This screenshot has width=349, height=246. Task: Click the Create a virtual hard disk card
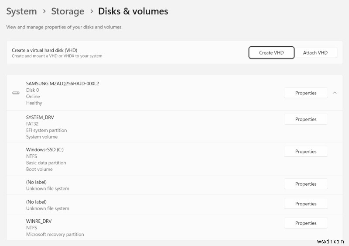click(x=174, y=52)
